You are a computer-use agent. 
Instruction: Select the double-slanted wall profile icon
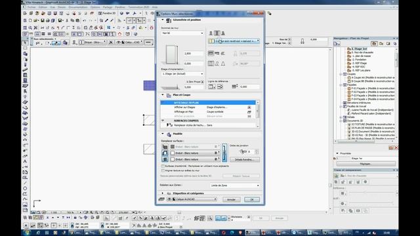point(223,64)
